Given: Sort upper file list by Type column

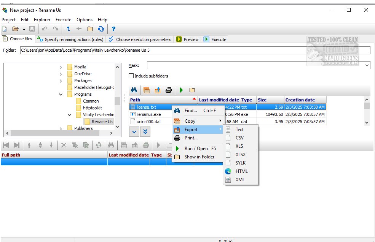Looking at the screenshot, I should pyautogui.click(x=248, y=100).
